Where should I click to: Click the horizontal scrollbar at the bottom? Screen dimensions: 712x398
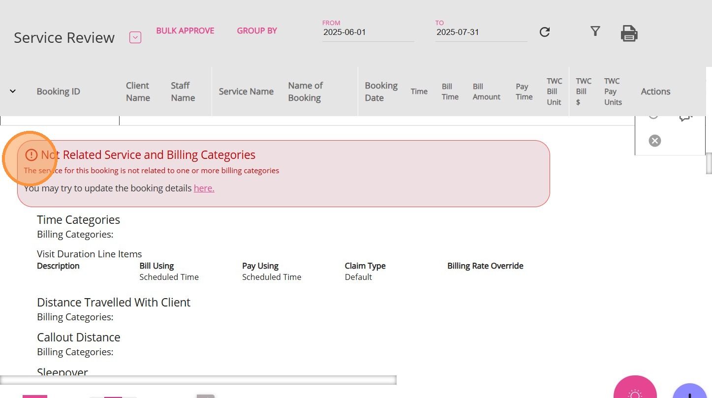pyautogui.click(x=198, y=380)
